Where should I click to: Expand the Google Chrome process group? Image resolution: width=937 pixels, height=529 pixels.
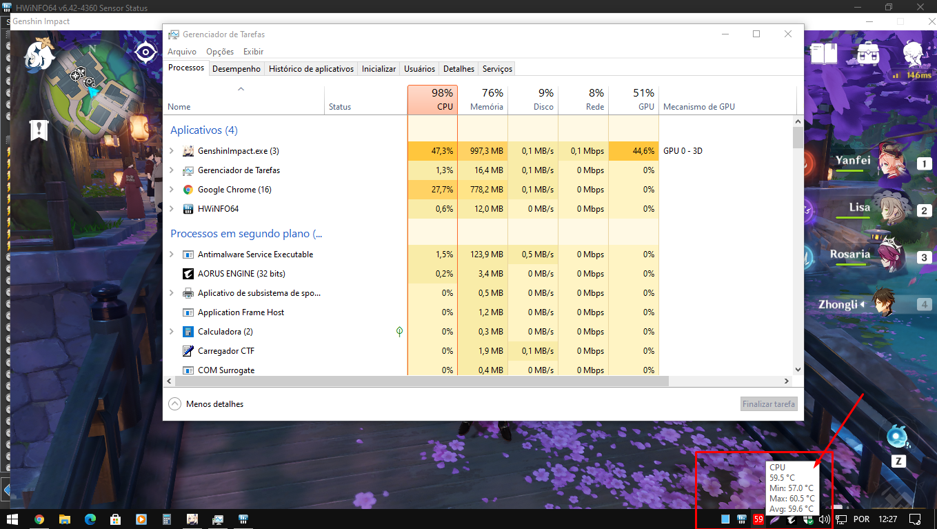(172, 189)
